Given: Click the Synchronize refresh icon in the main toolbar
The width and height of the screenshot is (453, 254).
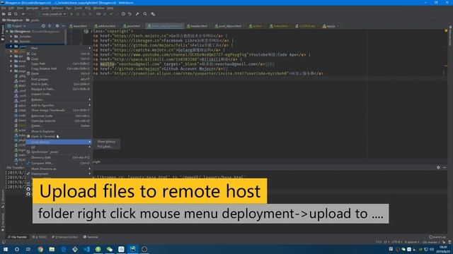Looking at the screenshot, I should (x=16, y=14).
